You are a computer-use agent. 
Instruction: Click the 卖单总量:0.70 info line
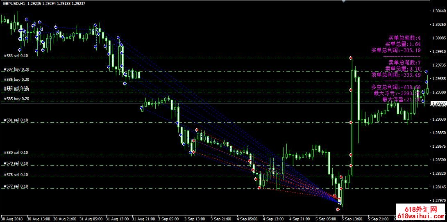[403, 69]
